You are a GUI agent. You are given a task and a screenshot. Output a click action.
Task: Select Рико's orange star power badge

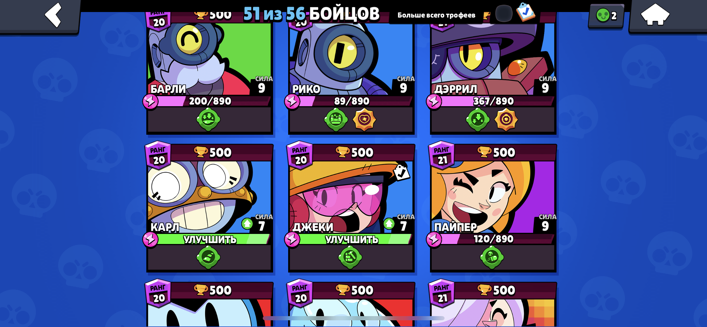coord(364,120)
